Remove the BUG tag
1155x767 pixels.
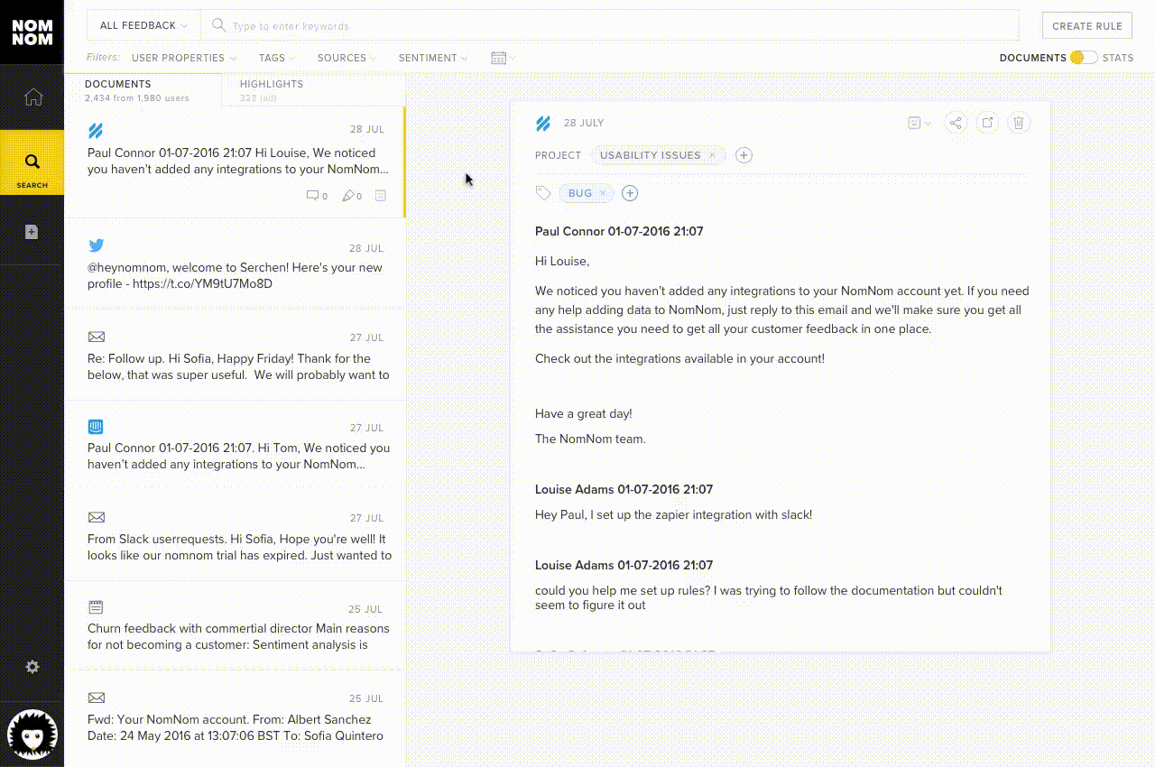[x=603, y=193]
